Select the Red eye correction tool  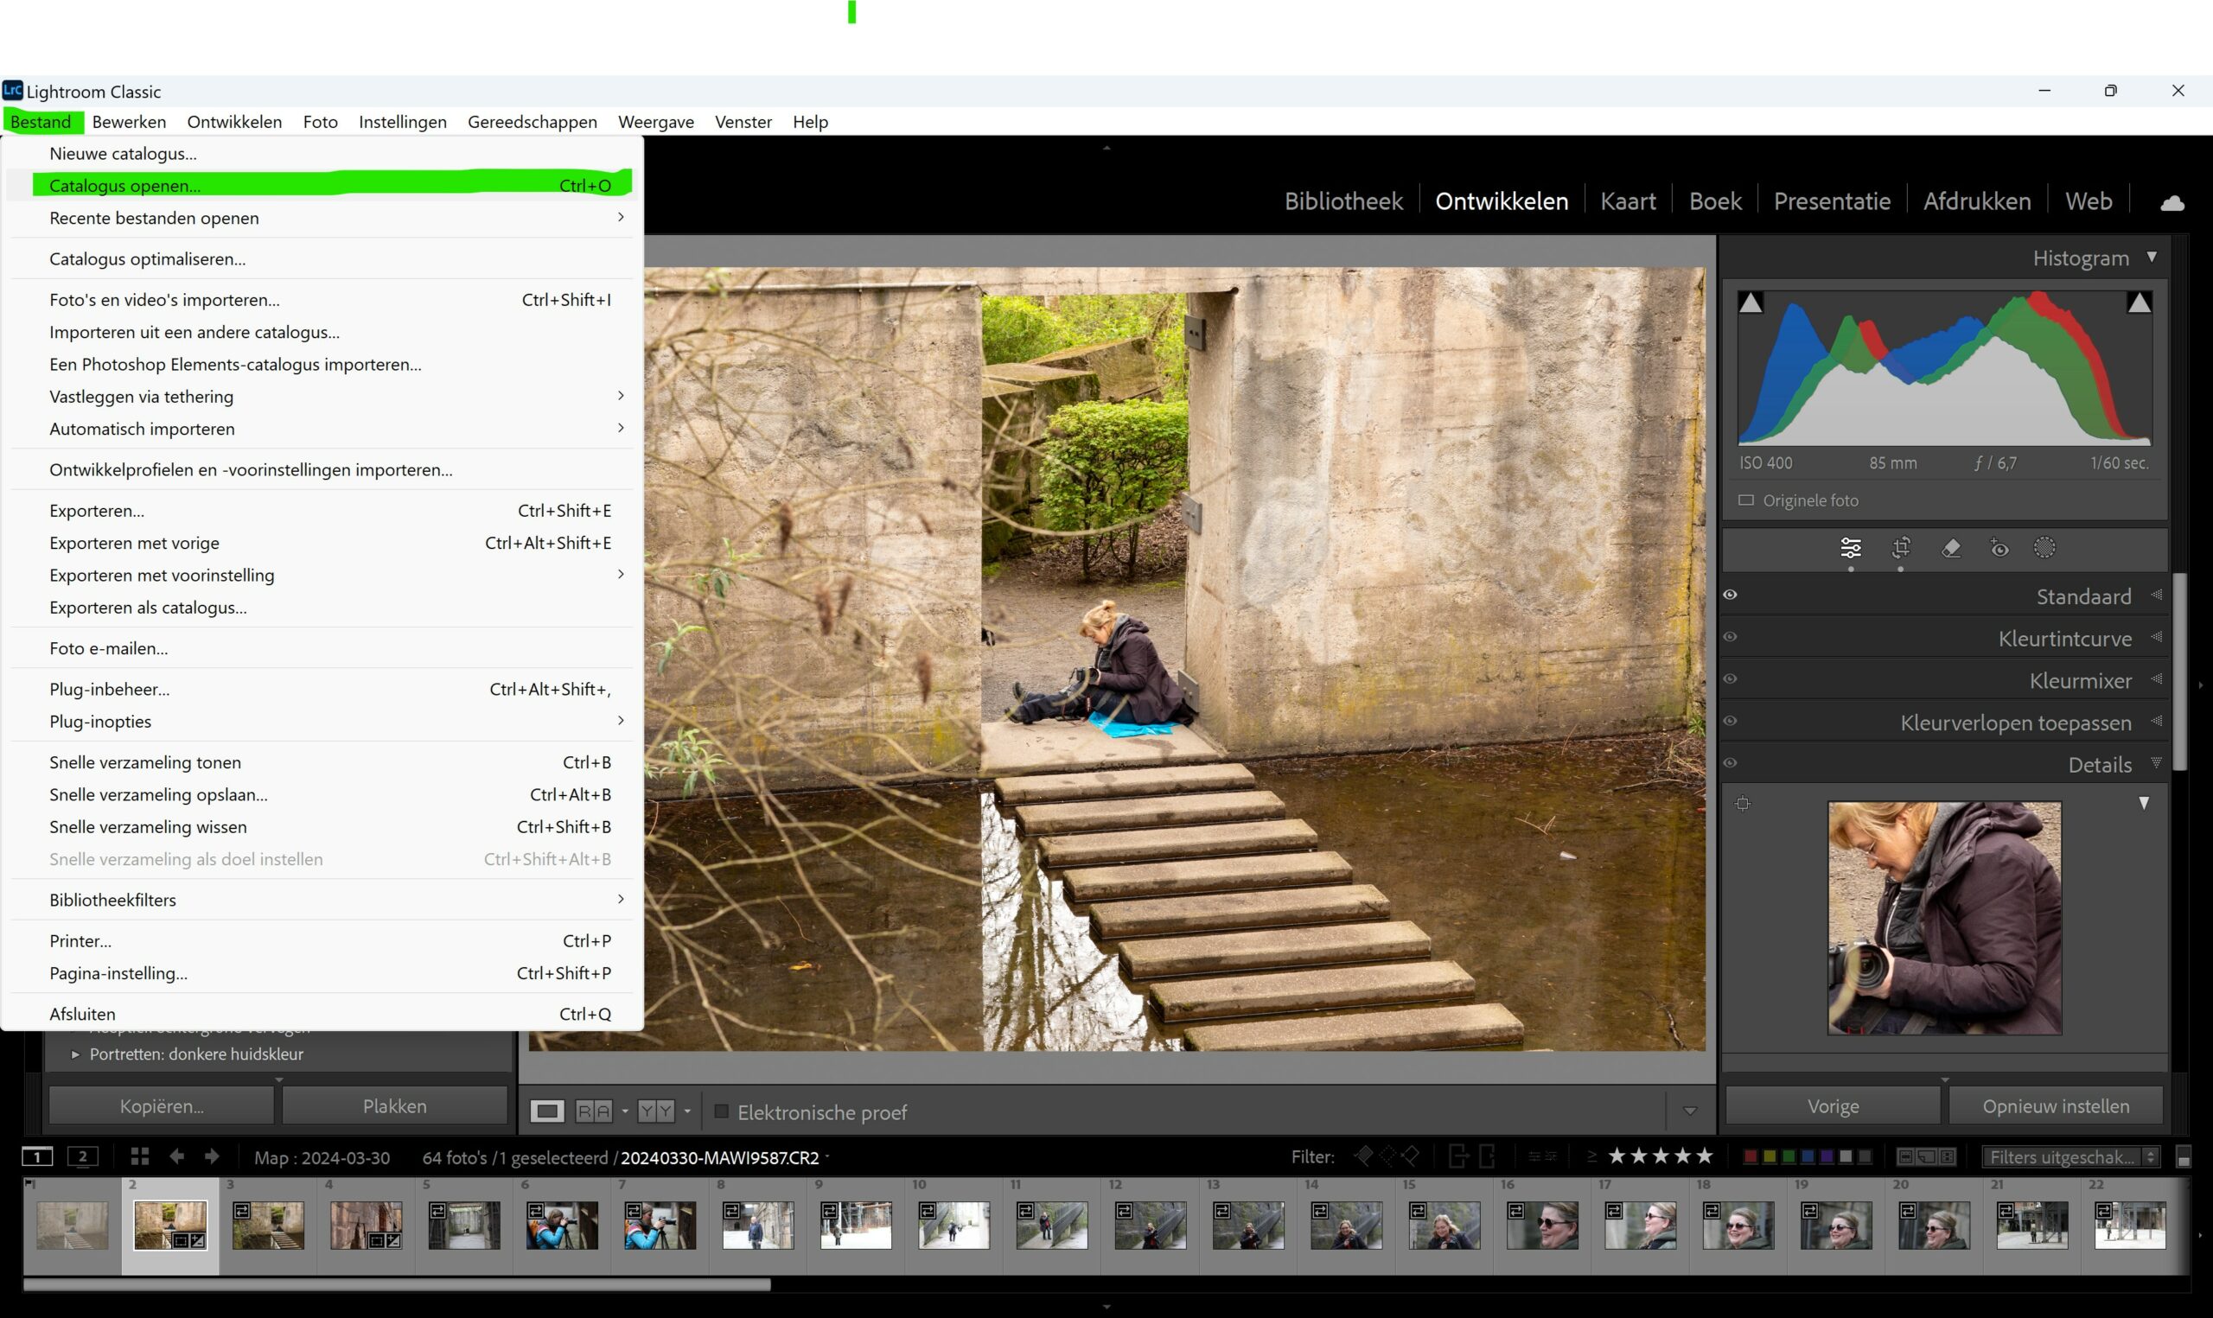tap(1998, 548)
